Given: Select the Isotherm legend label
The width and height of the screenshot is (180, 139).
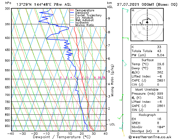Looking at the screenshot, I should tap(82, 23).
